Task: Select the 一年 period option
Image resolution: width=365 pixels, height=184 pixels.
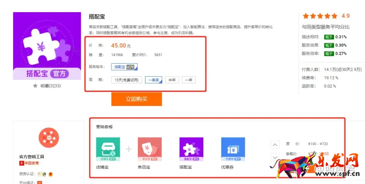Action: pyautogui.click(x=189, y=80)
